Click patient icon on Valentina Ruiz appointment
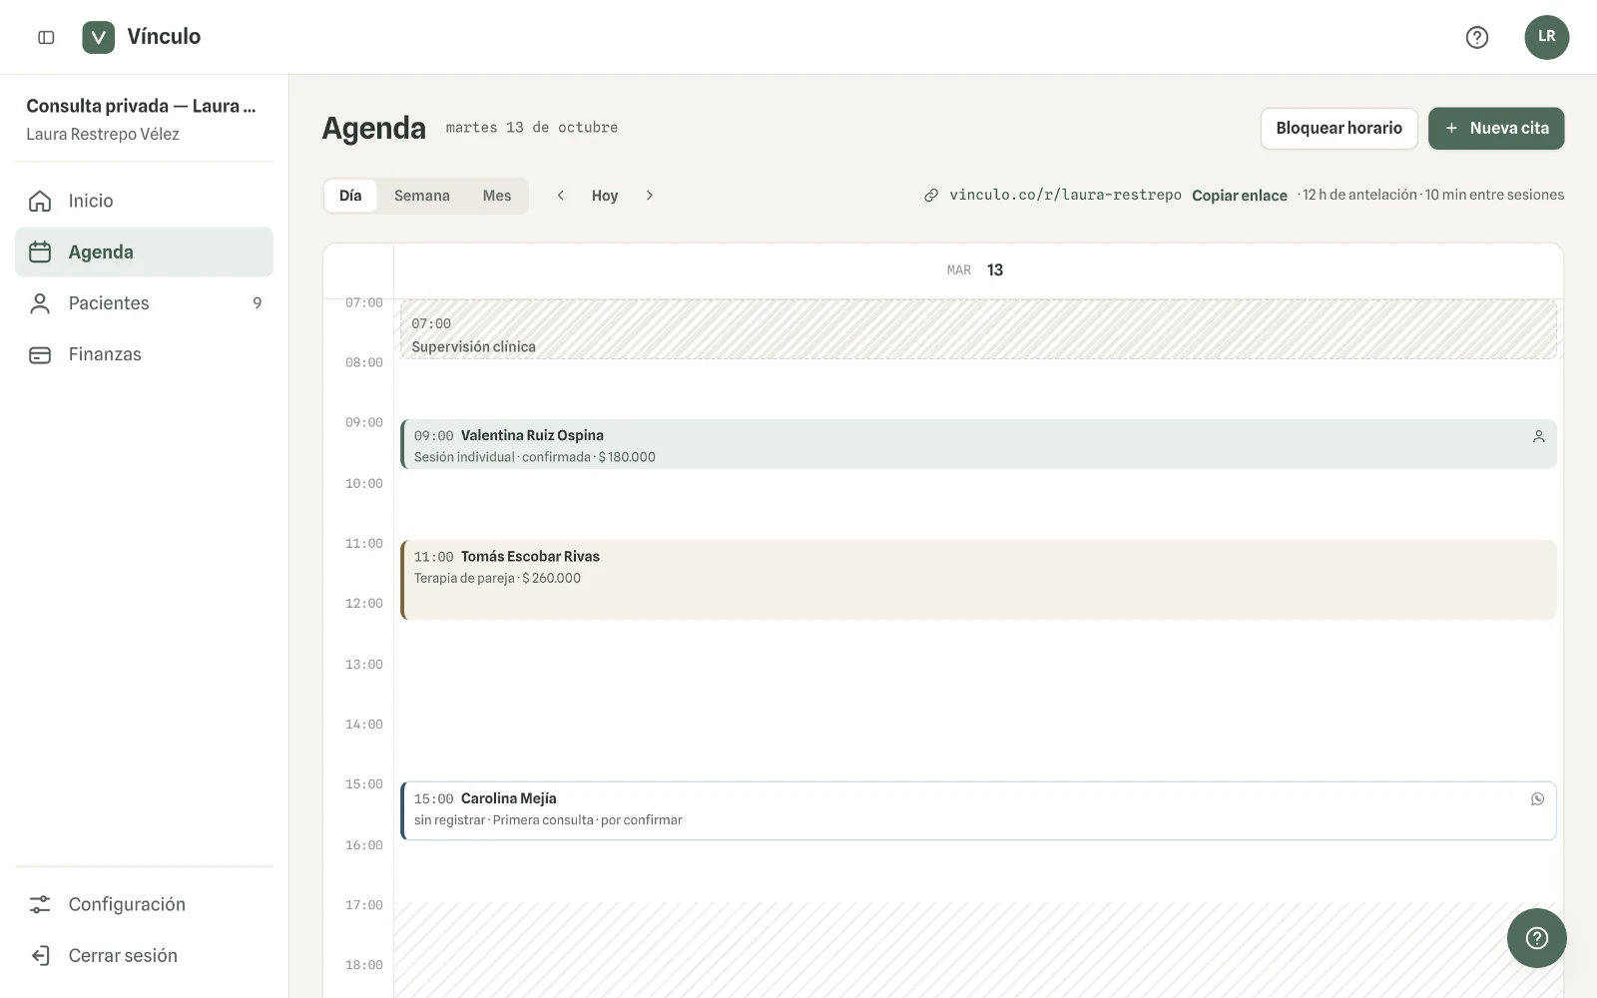Screen dimensions: 1597x998 [x=1538, y=436]
